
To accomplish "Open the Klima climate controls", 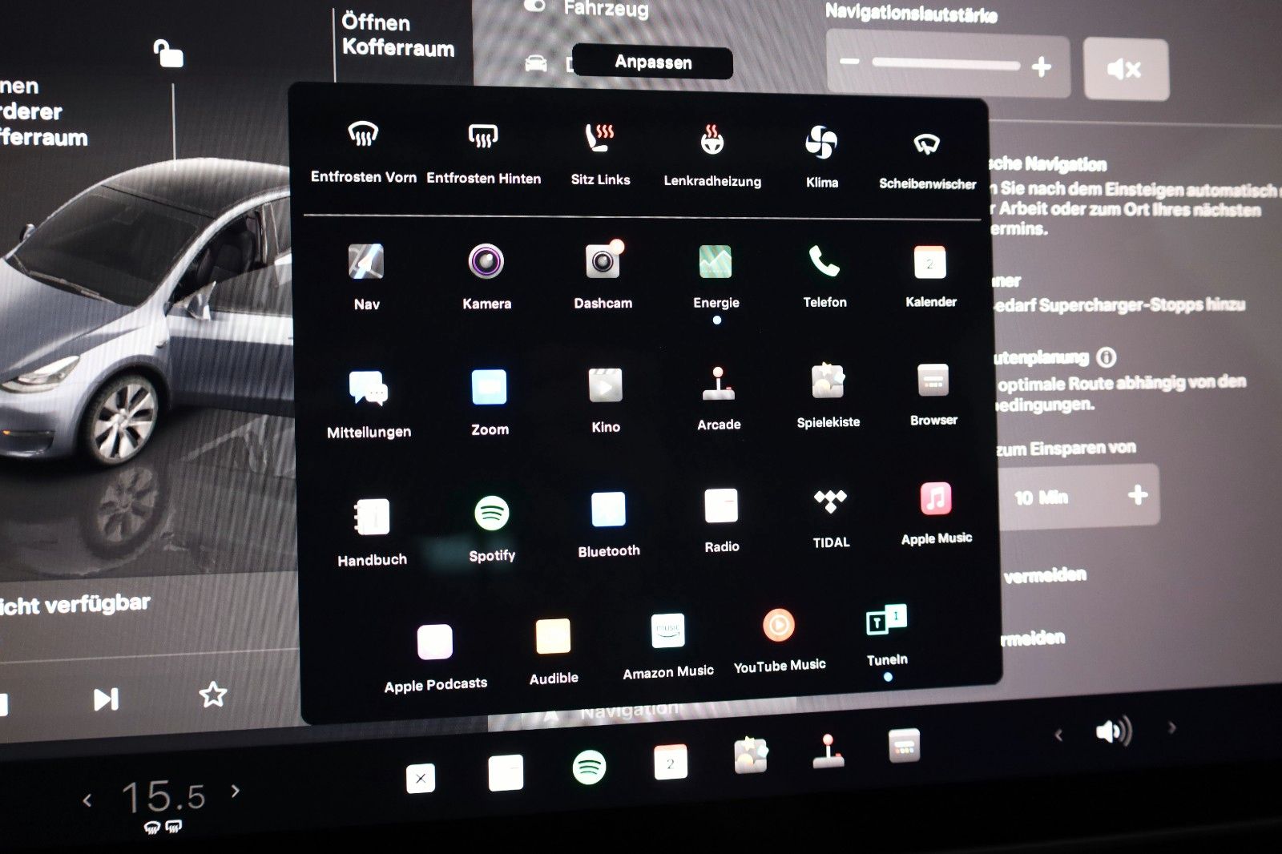I will coord(821,143).
